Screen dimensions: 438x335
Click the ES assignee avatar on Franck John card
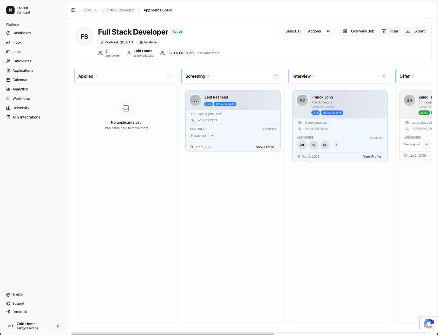click(325, 145)
